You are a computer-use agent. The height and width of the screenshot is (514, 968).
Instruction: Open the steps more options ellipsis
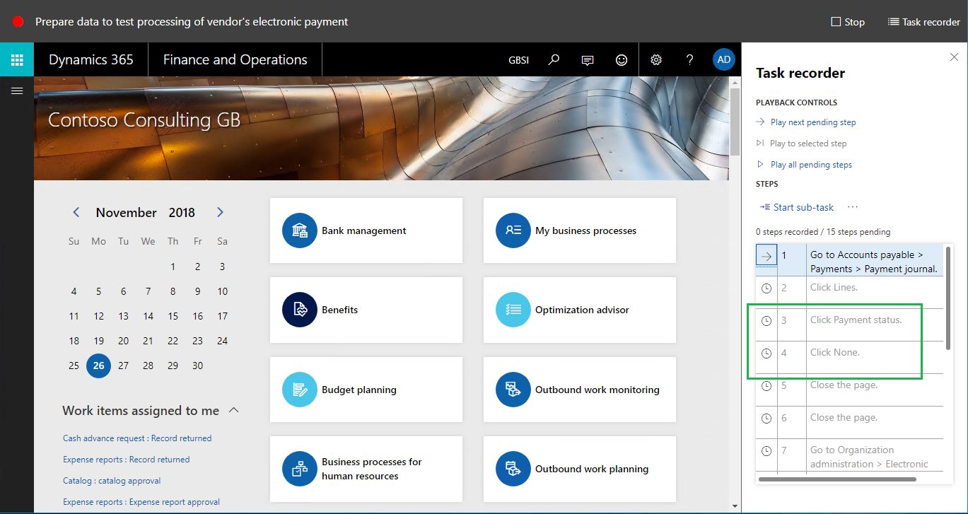click(x=853, y=207)
